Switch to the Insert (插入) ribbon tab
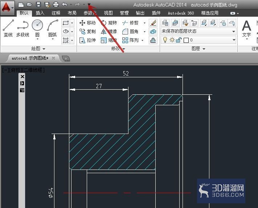 tap(40, 13)
